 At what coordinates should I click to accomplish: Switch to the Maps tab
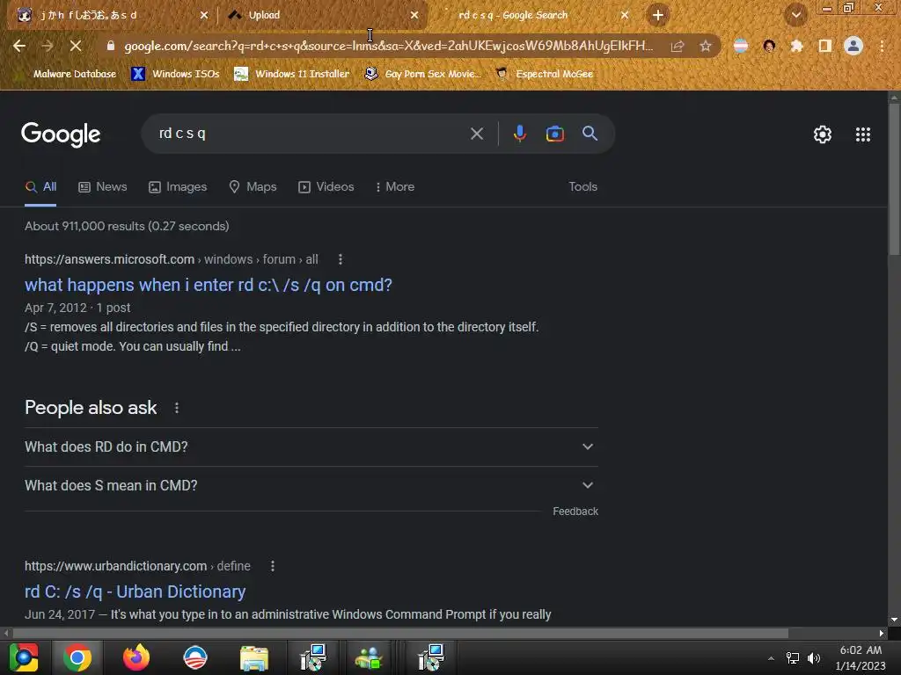click(253, 187)
